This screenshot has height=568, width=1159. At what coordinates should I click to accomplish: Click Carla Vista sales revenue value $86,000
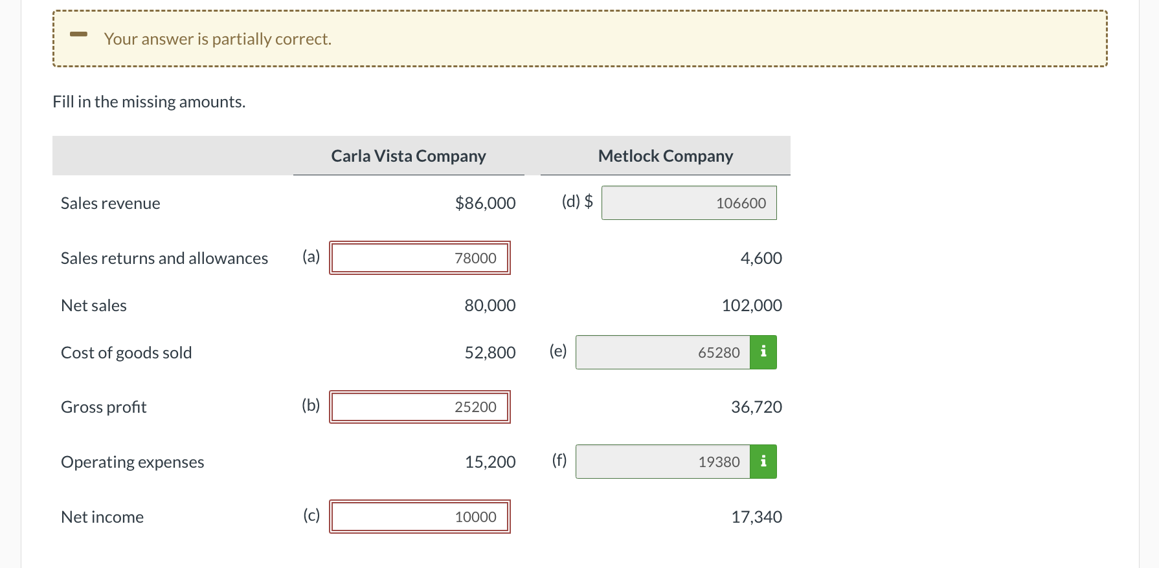pos(485,203)
